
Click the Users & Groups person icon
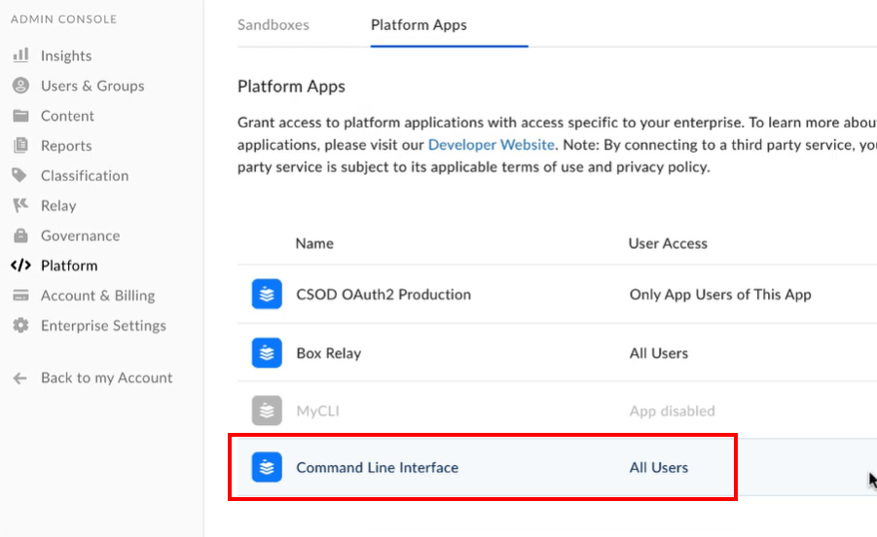click(x=20, y=85)
